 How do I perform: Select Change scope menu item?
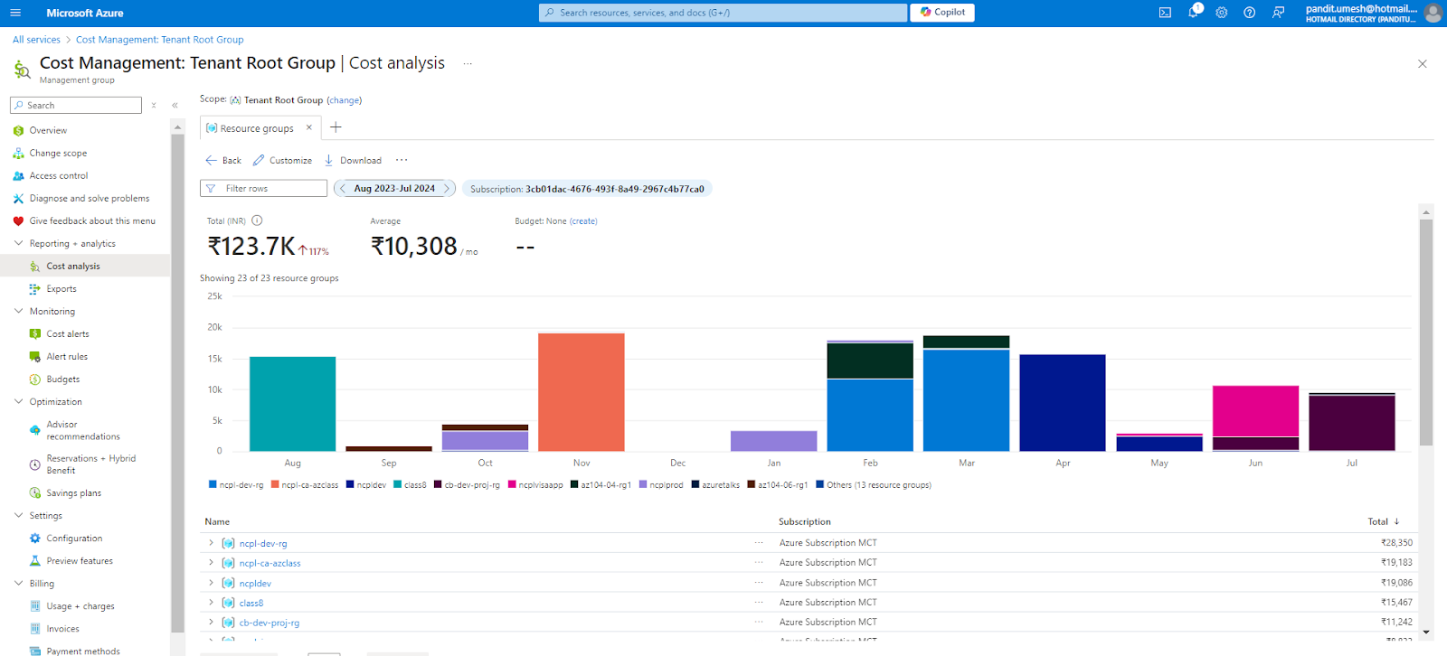(58, 154)
